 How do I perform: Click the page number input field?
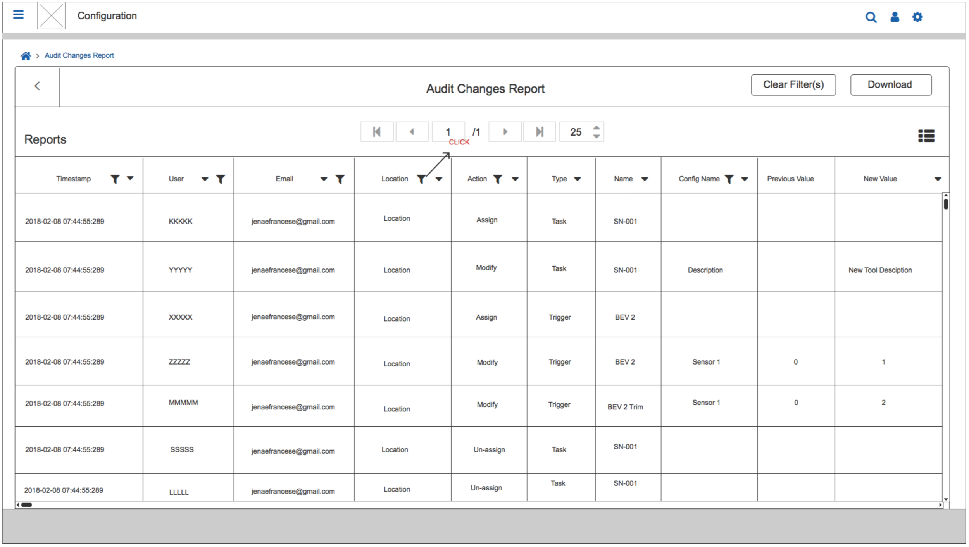click(x=448, y=132)
